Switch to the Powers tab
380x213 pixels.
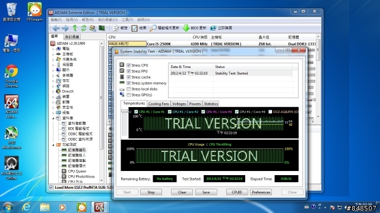[x=195, y=104]
